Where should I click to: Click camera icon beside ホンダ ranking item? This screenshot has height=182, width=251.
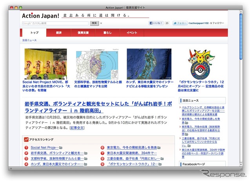(x=85, y=164)
